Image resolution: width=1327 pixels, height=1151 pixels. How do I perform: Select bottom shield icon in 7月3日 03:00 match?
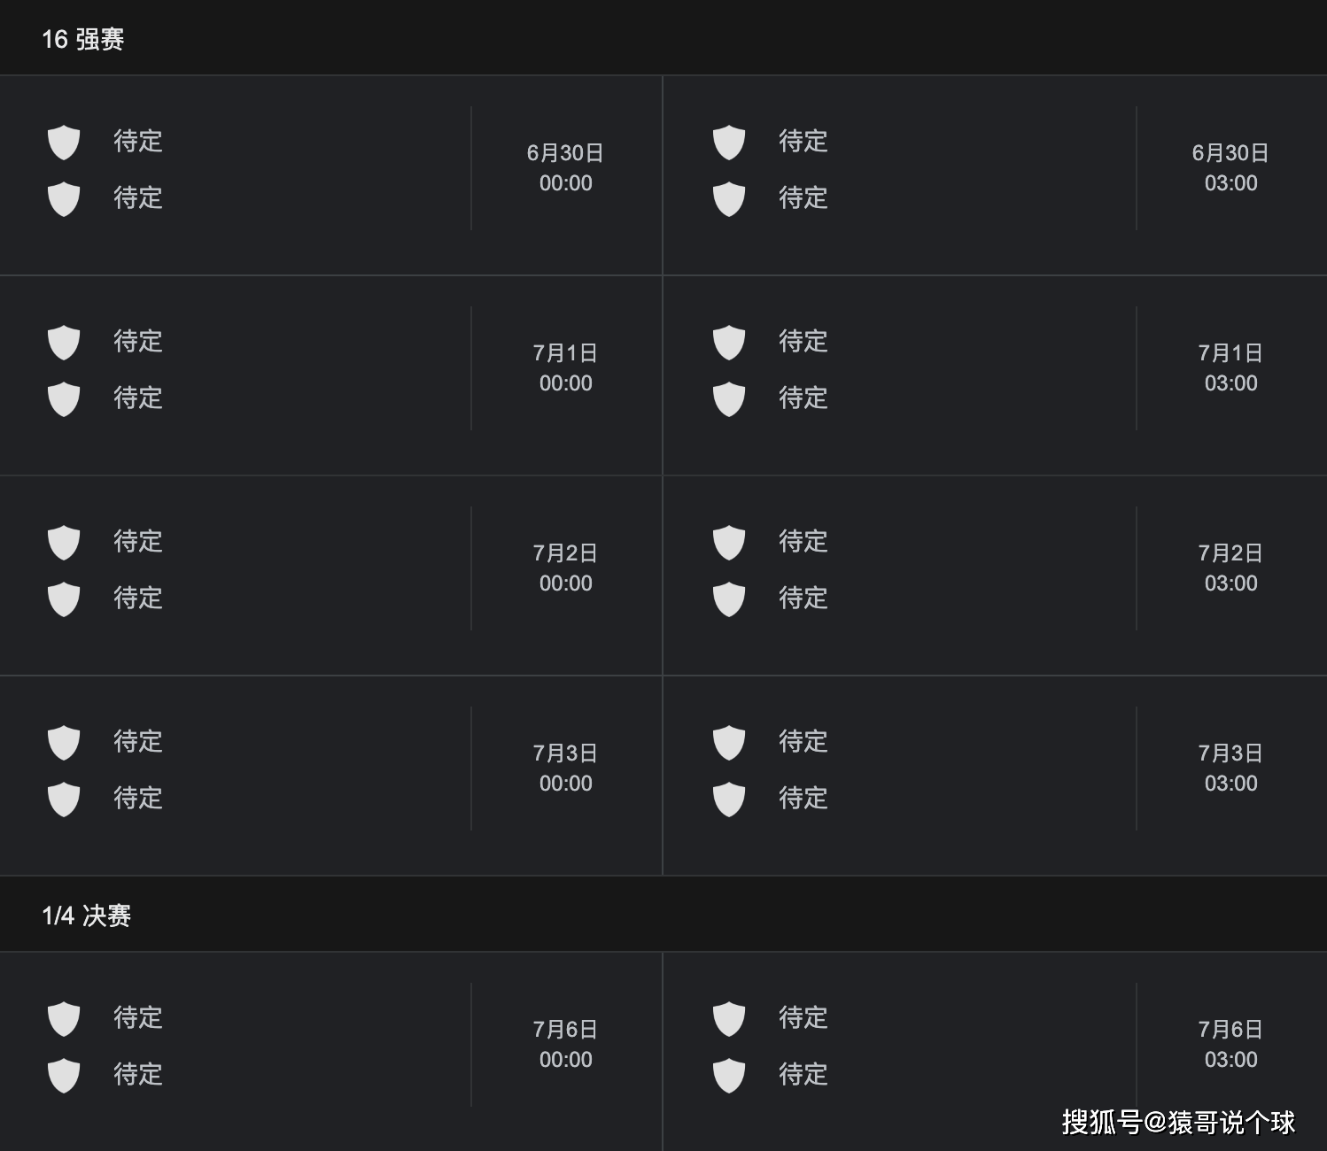pos(729,799)
